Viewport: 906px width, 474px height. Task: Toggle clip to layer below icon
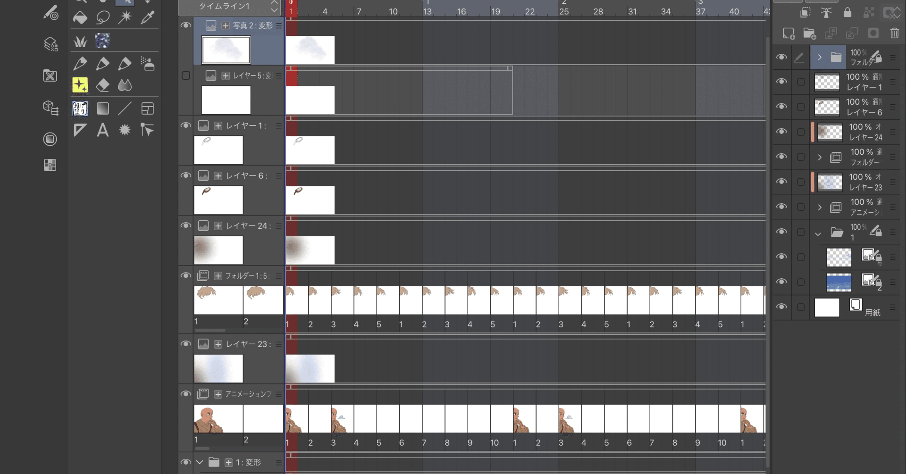coord(805,13)
